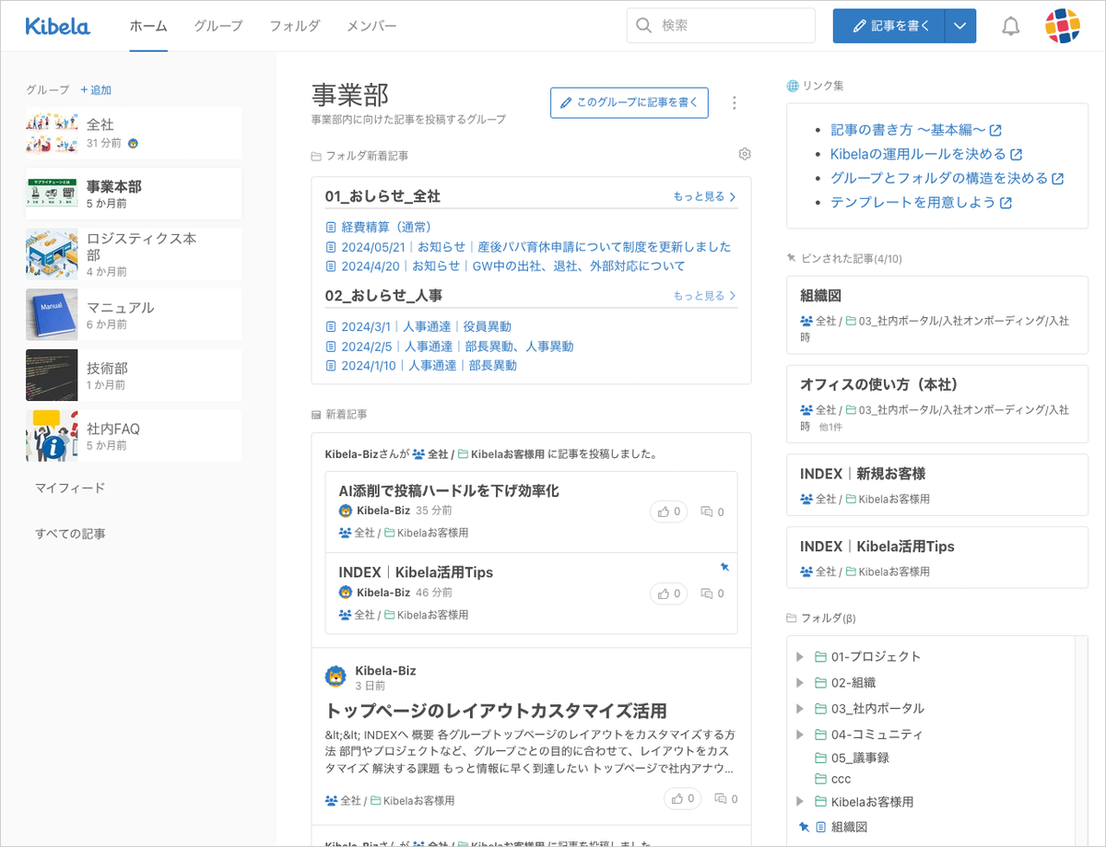This screenshot has height=847, width=1106.
Task: Click the ccc folder icon
Action: [820, 779]
